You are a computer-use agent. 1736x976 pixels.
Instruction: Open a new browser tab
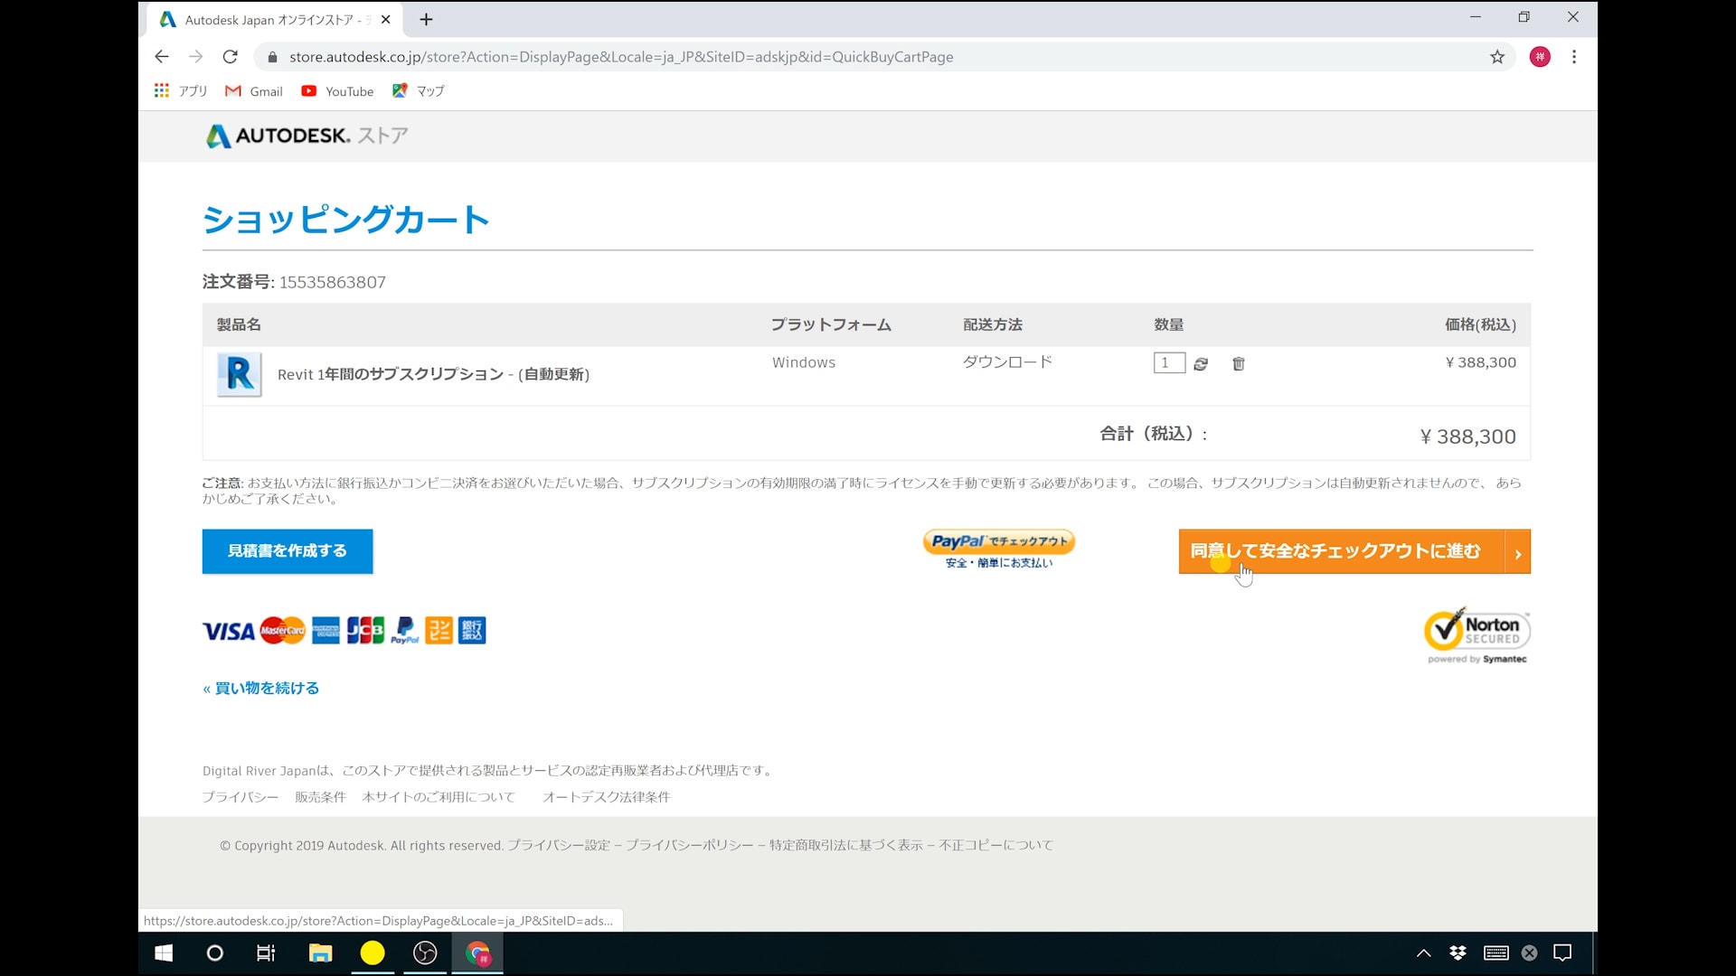click(x=427, y=19)
